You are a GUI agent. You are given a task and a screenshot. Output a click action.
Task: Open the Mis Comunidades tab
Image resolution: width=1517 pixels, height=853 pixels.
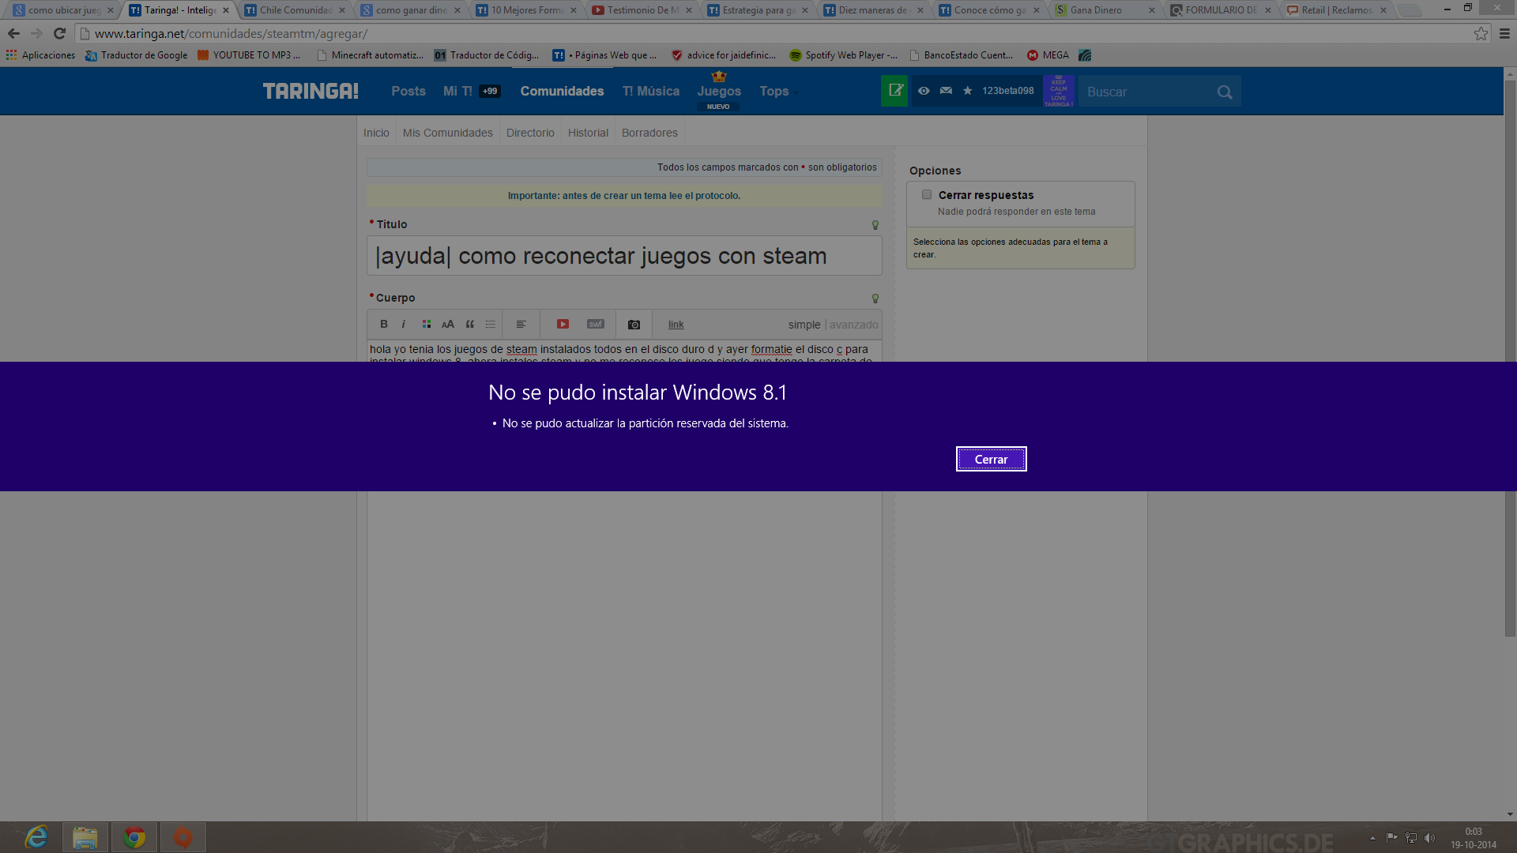[x=448, y=133]
